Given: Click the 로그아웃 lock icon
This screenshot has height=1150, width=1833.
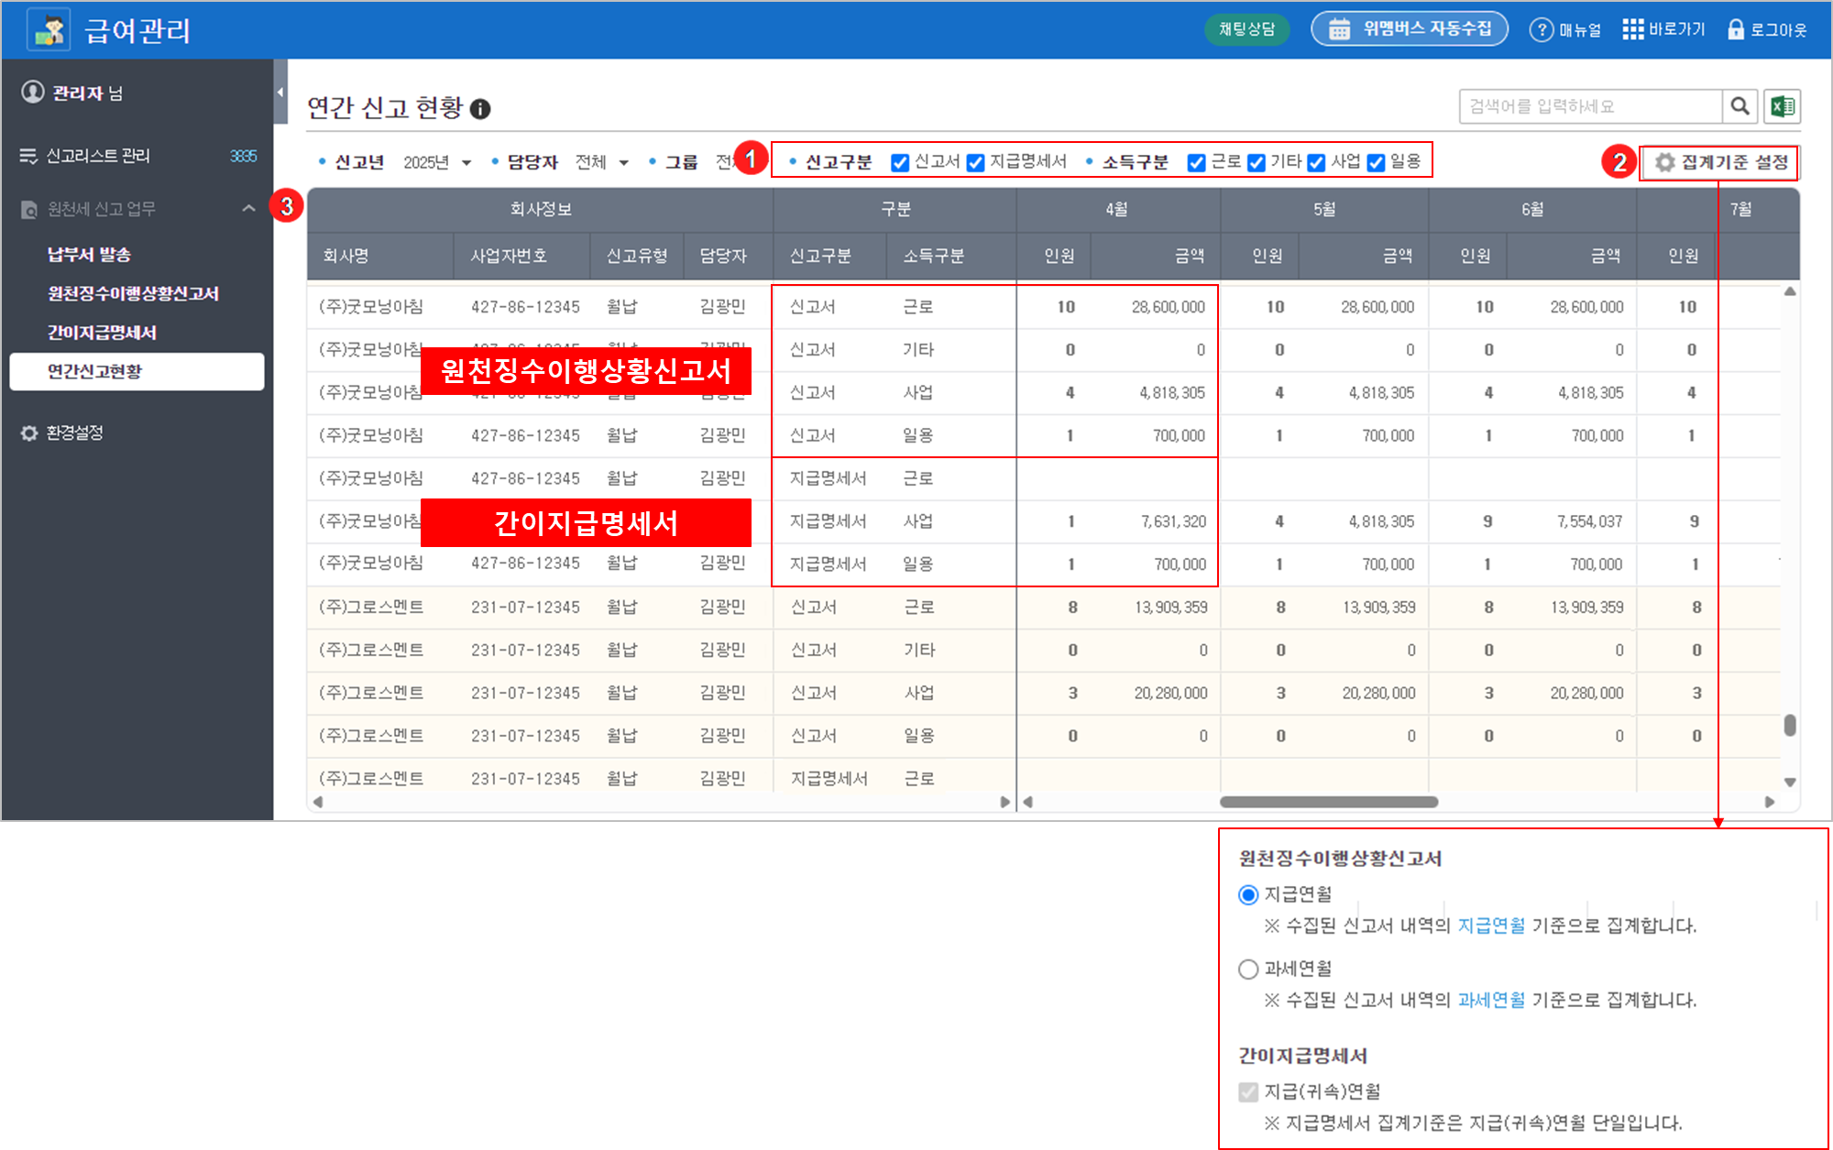Looking at the screenshot, I should point(1735,30).
